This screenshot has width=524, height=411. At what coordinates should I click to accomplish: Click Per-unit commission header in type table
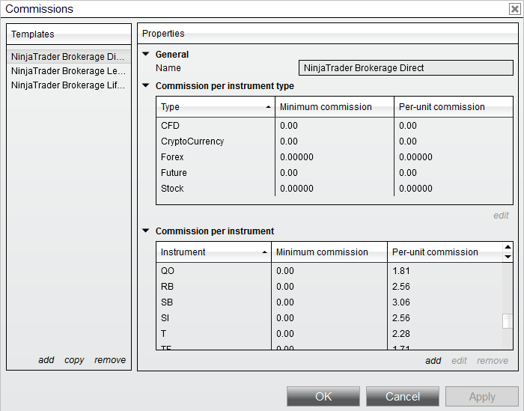point(454,107)
